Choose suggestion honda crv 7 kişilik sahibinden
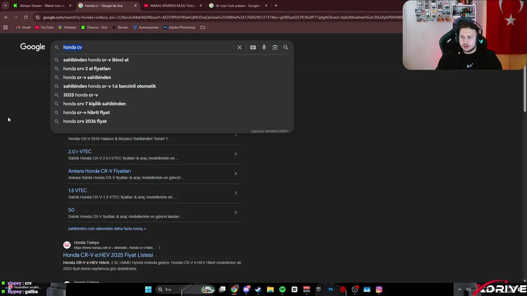 click(172, 104)
